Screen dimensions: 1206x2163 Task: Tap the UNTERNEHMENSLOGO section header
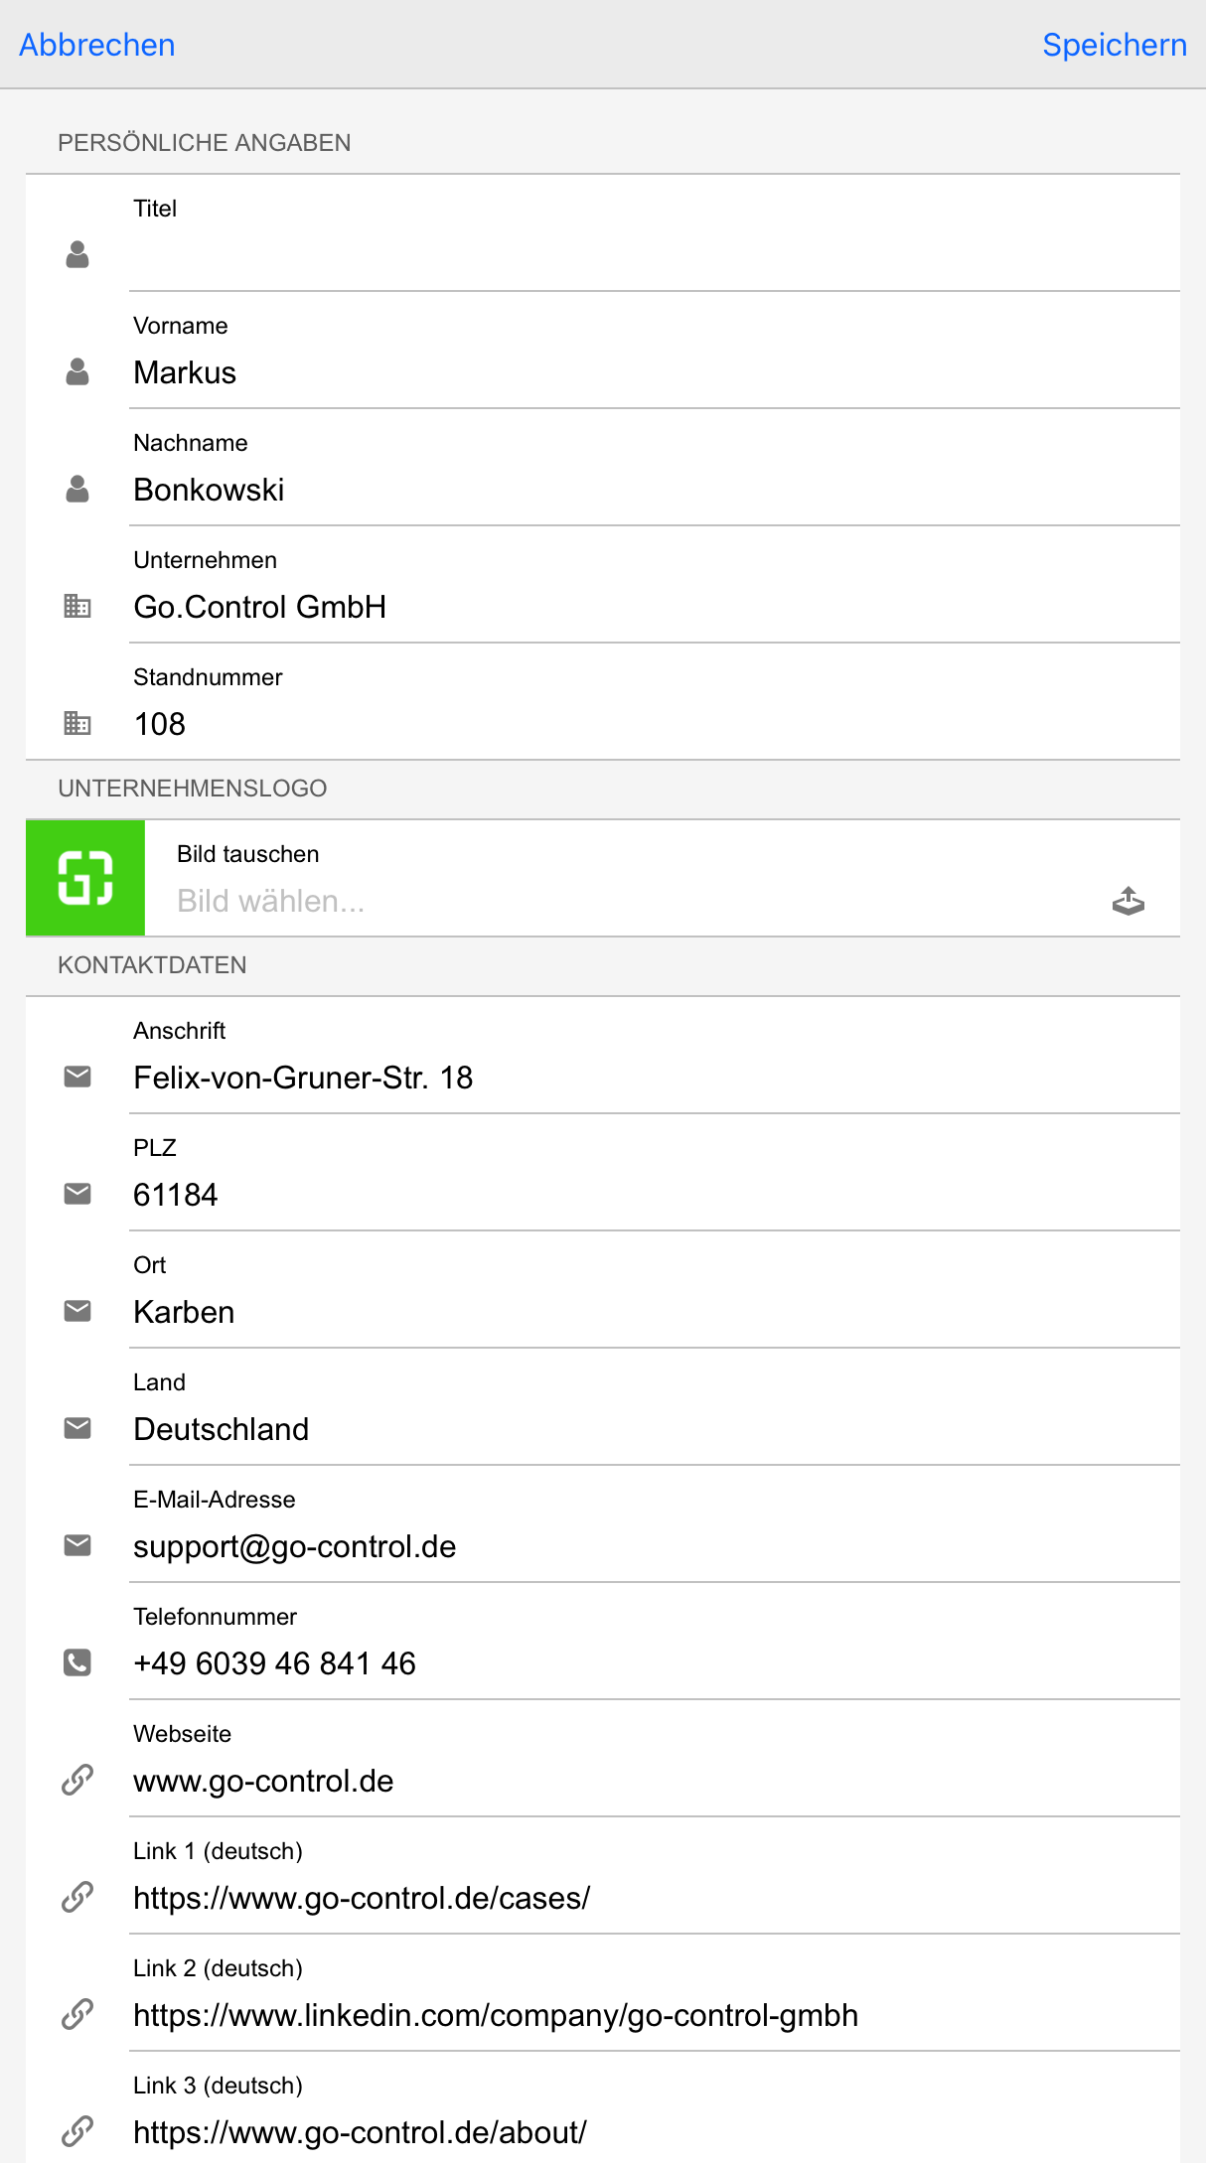click(192, 789)
